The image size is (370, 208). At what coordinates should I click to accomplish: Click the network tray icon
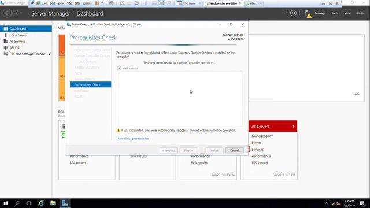[x=332, y=203]
